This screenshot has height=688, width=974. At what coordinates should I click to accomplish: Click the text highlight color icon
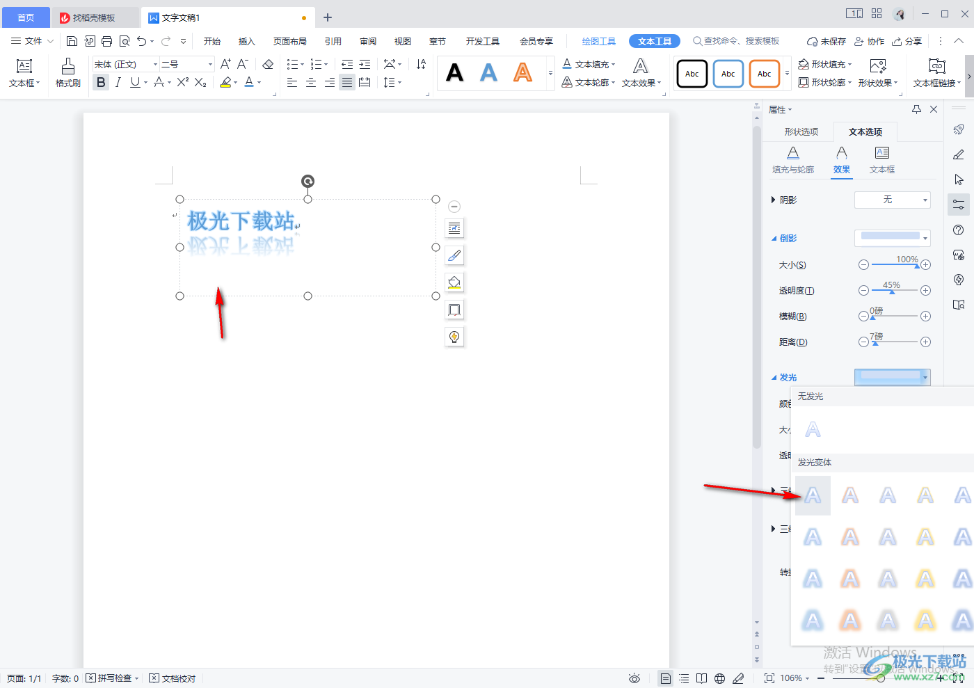click(x=225, y=82)
